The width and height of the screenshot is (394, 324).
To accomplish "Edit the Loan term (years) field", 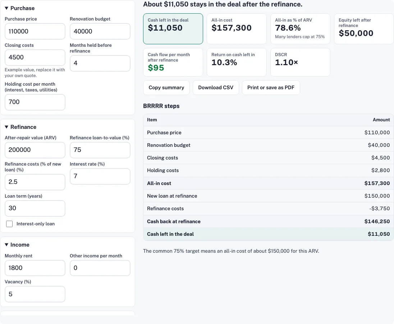I will click(x=35, y=208).
